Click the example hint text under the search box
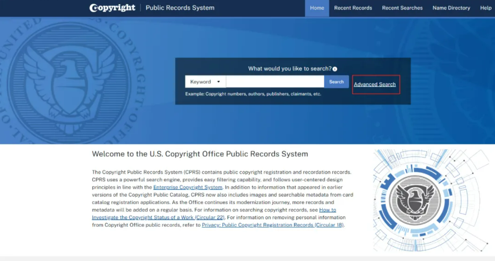495x261 pixels. 253,94
